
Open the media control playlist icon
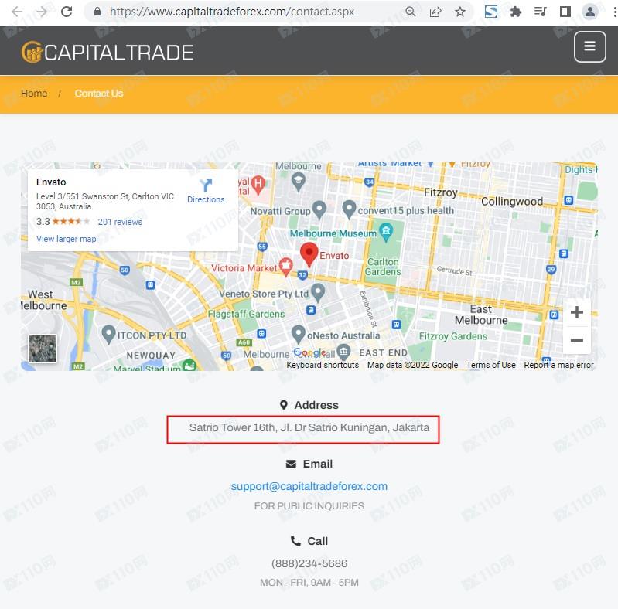point(541,12)
